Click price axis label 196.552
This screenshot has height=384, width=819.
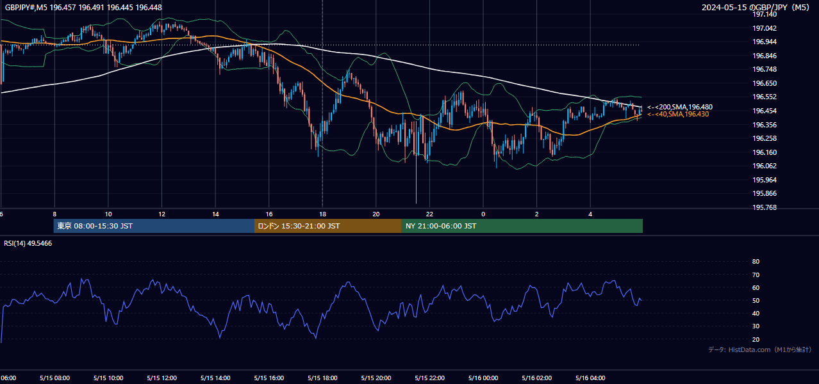click(x=765, y=97)
